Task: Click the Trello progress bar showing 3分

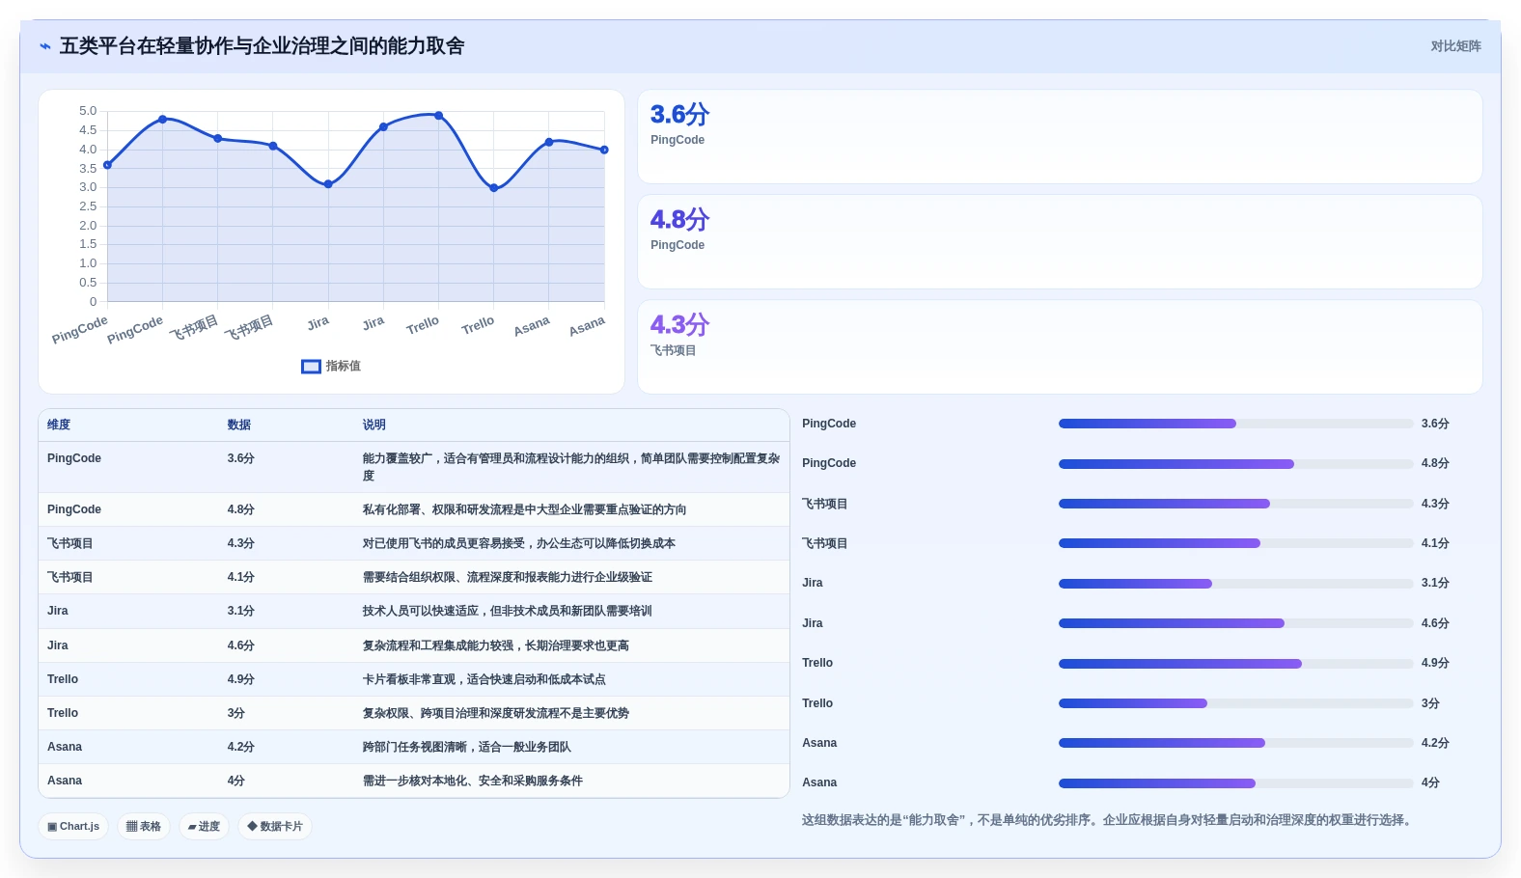Action: pyautogui.click(x=1236, y=703)
